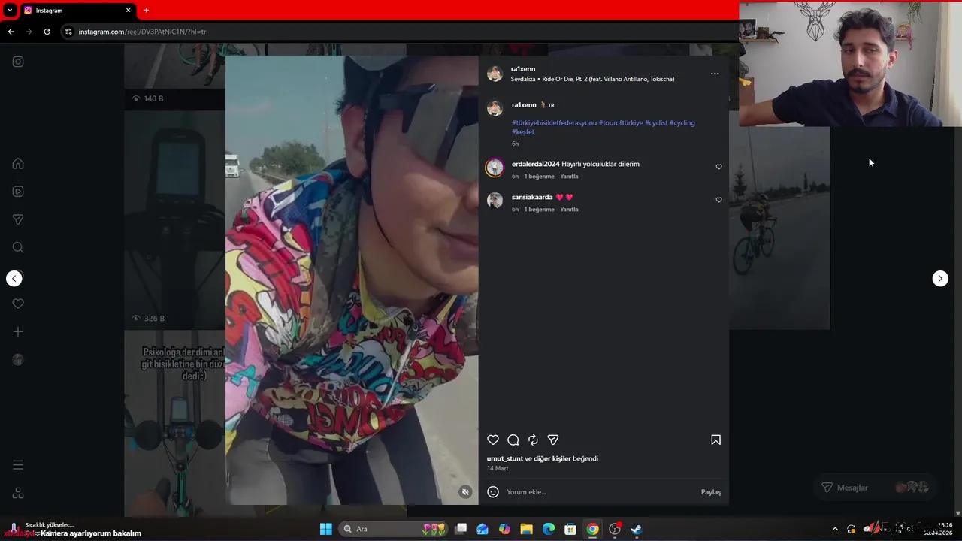Click the Sevdaliza Ride Or Die audio link
Viewport: 962px width, 541px height.
592,79
